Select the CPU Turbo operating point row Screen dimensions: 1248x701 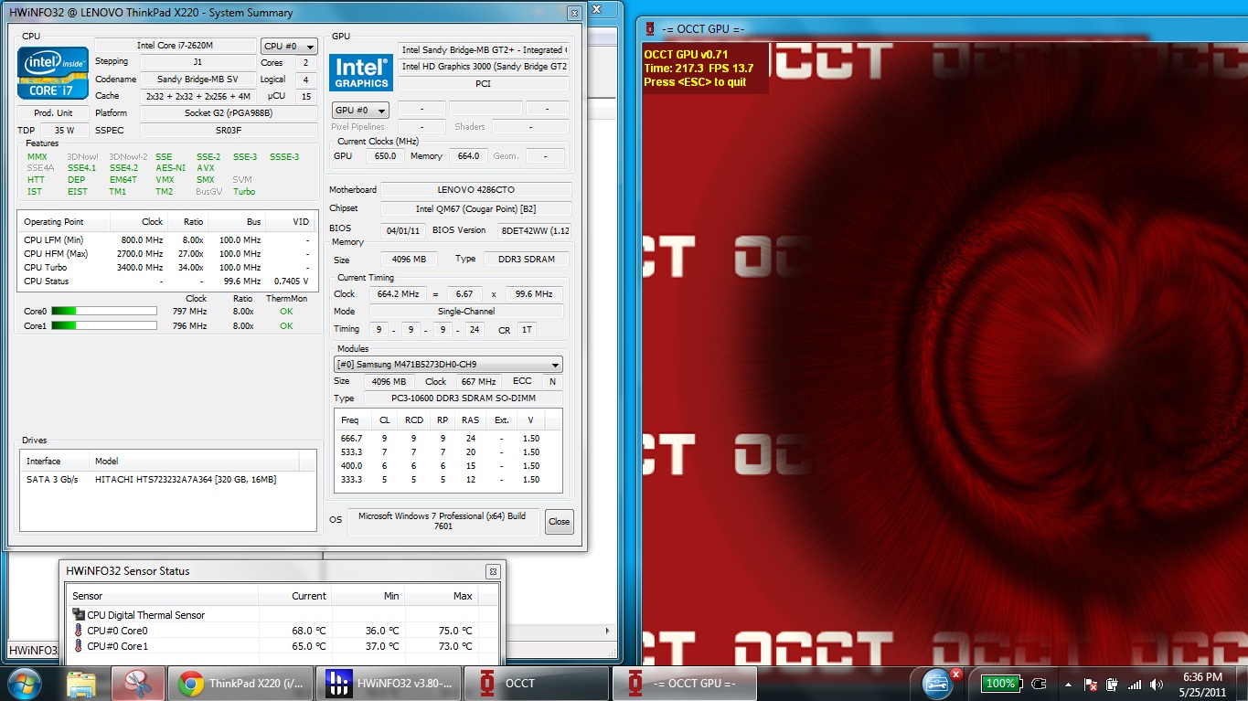tap(165, 268)
